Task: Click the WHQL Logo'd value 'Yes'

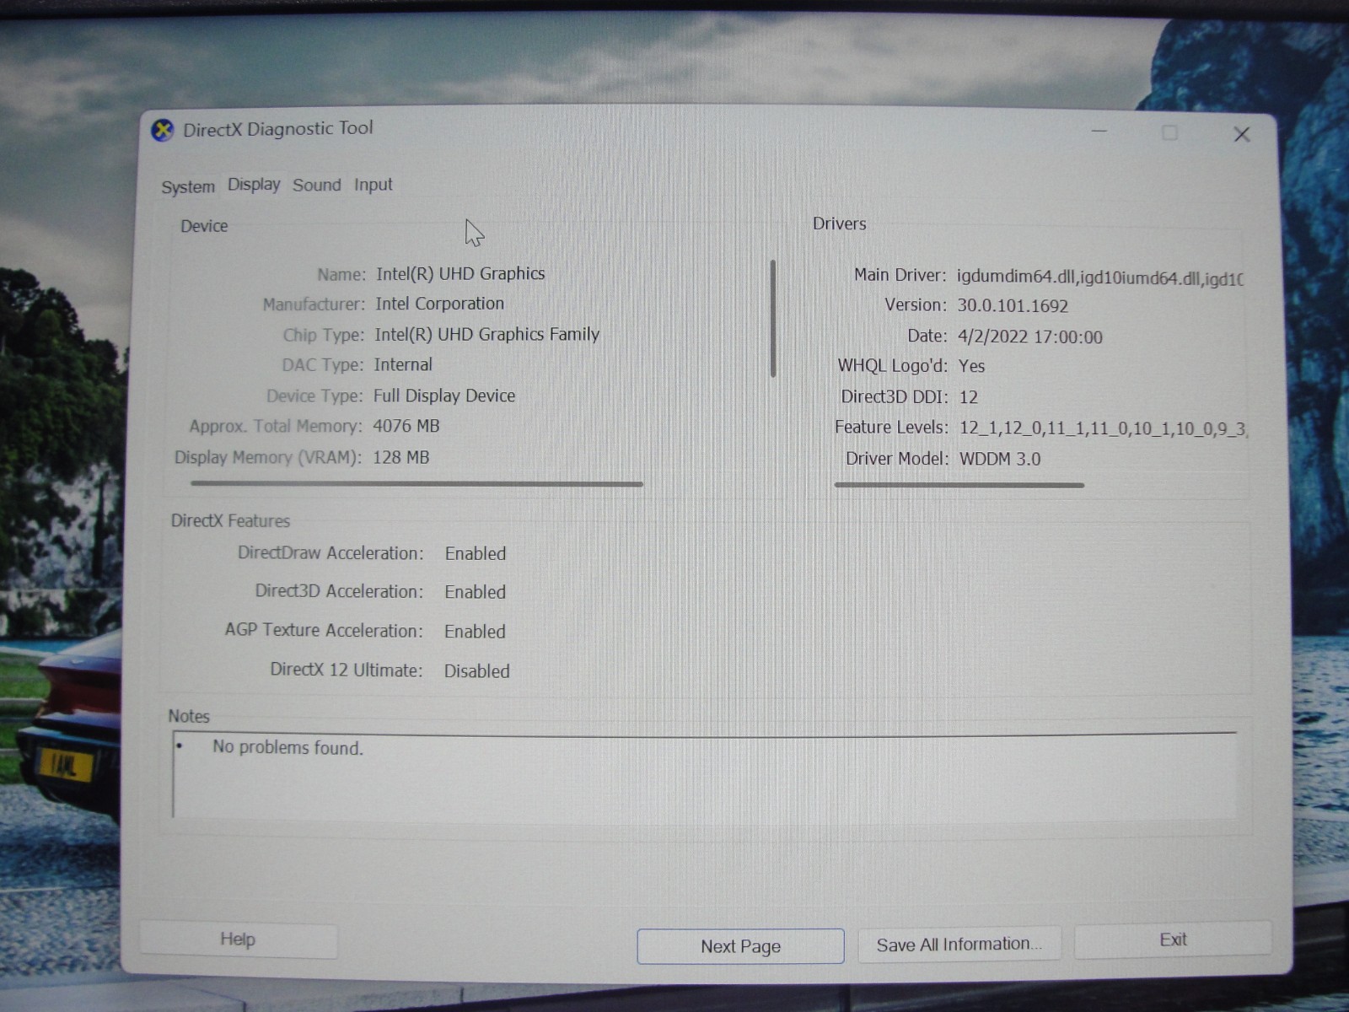Action: point(972,366)
